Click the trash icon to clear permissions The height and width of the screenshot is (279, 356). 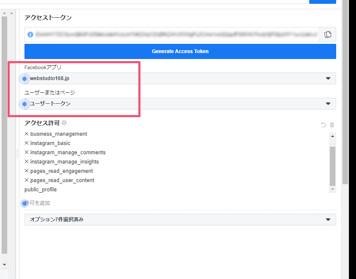tap(332, 125)
